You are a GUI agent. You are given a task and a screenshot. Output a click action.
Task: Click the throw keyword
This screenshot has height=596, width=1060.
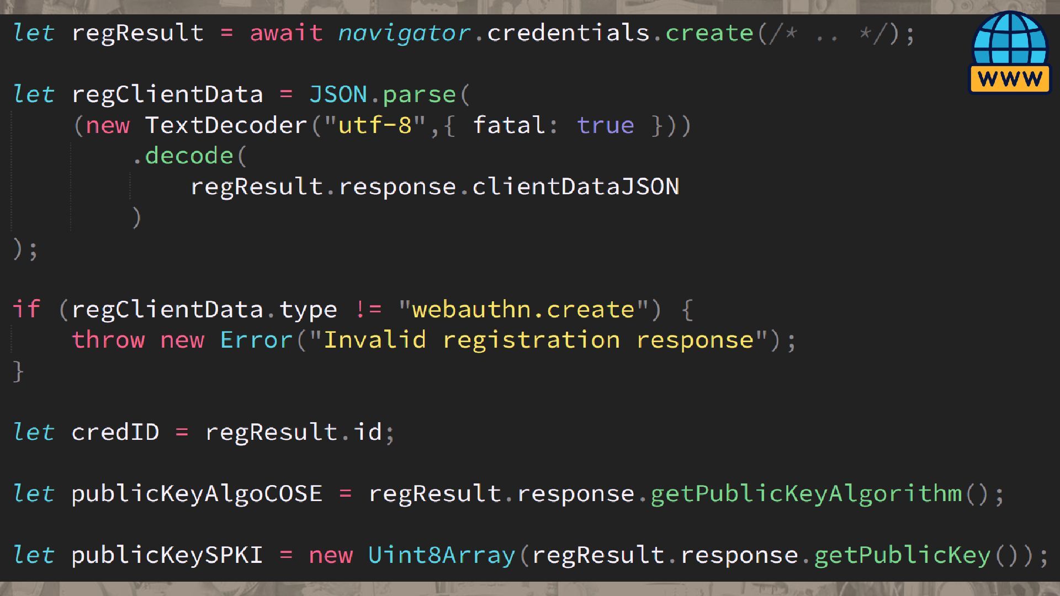point(108,340)
